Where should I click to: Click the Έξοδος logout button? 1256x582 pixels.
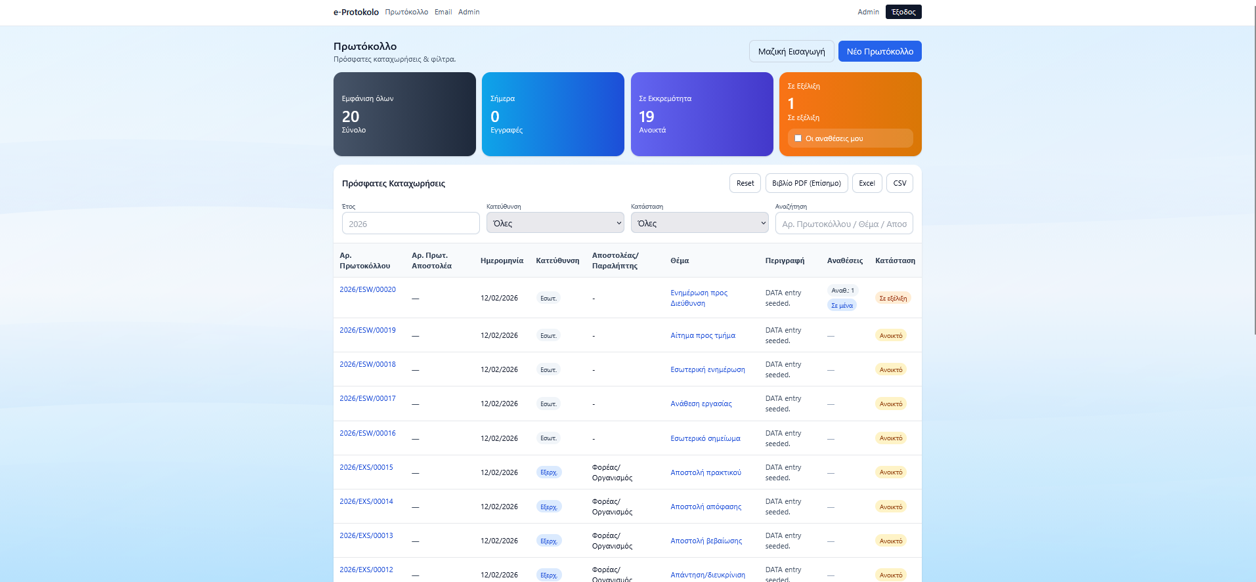click(903, 12)
